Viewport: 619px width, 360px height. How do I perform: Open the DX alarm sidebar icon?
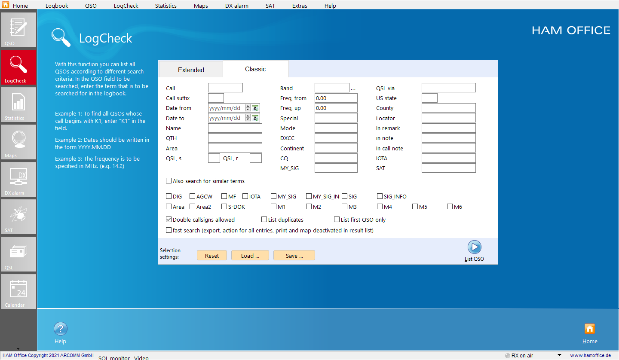click(x=18, y=179)
